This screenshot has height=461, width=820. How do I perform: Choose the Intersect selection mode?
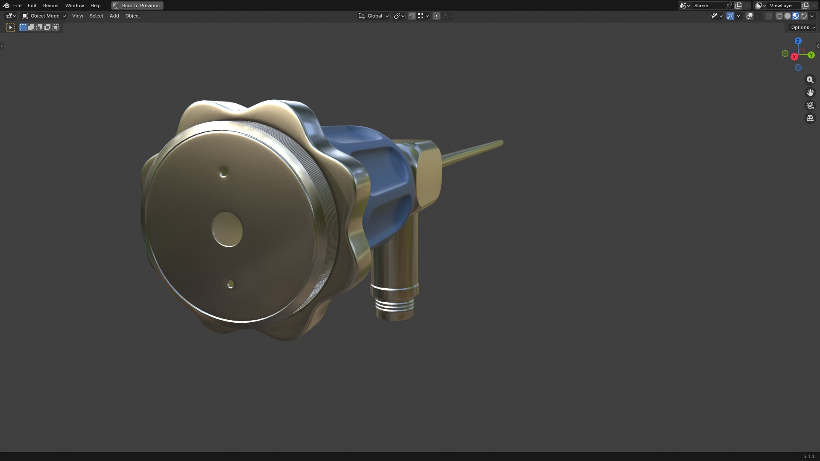point(56,27)
